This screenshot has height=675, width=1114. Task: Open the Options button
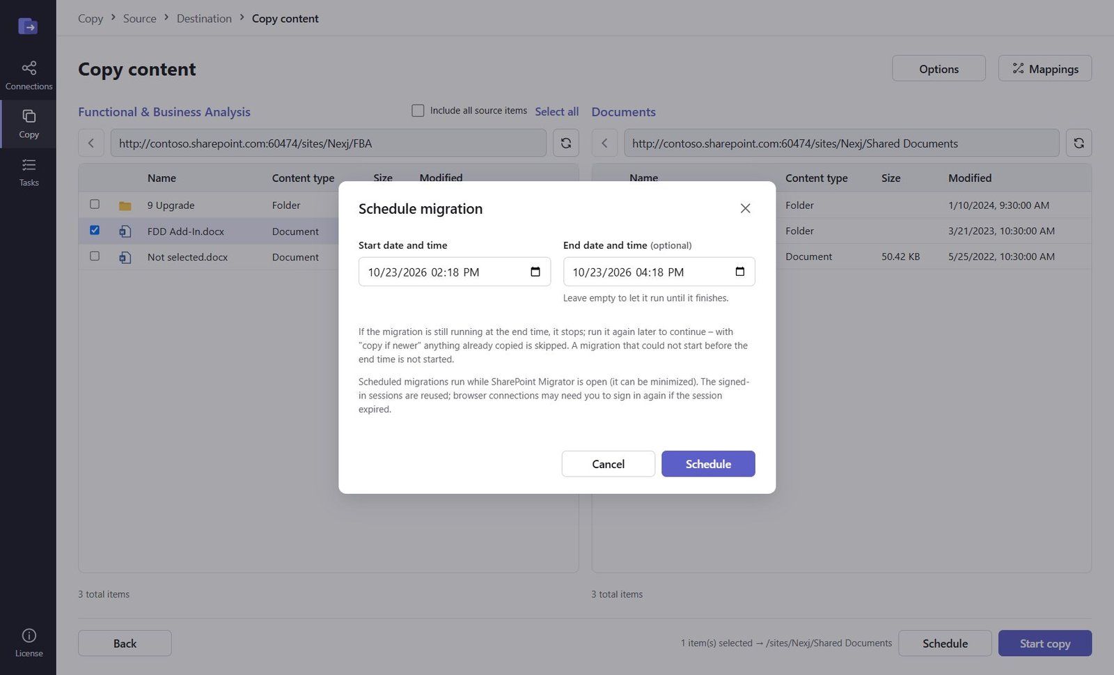coord(939,68)
